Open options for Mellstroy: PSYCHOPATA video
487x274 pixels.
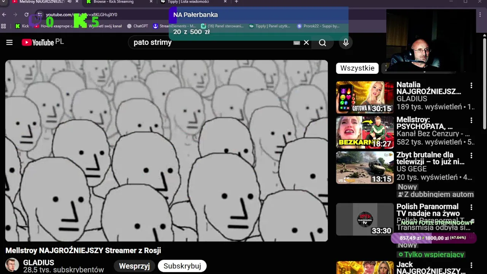(x=471, y=121)
